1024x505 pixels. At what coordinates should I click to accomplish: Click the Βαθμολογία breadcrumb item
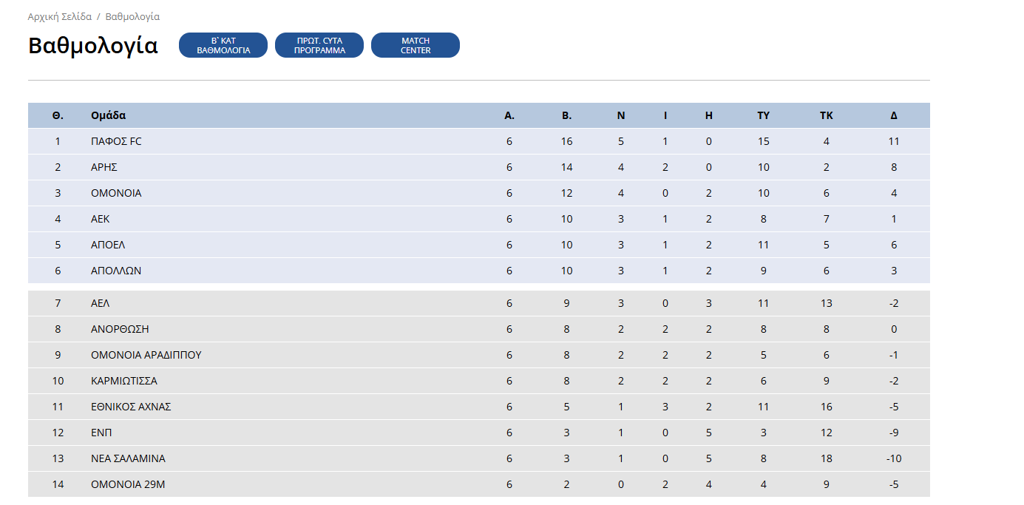[132, 16]
